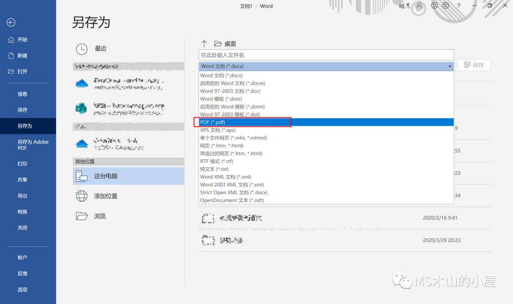Click the file name input field
The image size is (513, 304).
click(x=326, y=55)
